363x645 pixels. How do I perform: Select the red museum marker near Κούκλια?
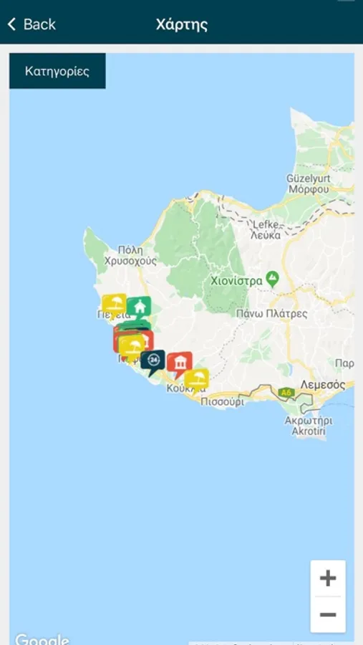[x=180, y=363]
